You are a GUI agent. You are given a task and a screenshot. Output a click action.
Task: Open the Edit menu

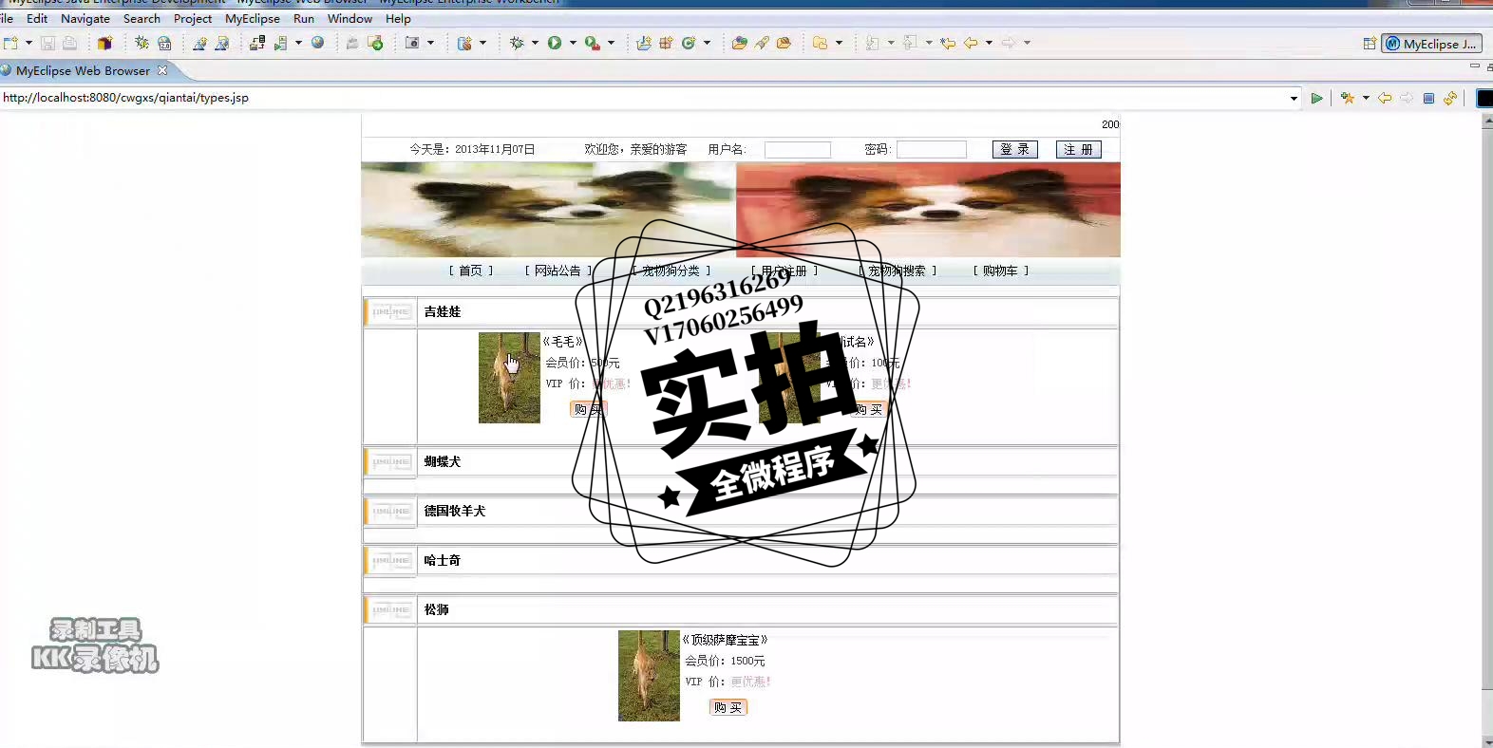(37, 18)
